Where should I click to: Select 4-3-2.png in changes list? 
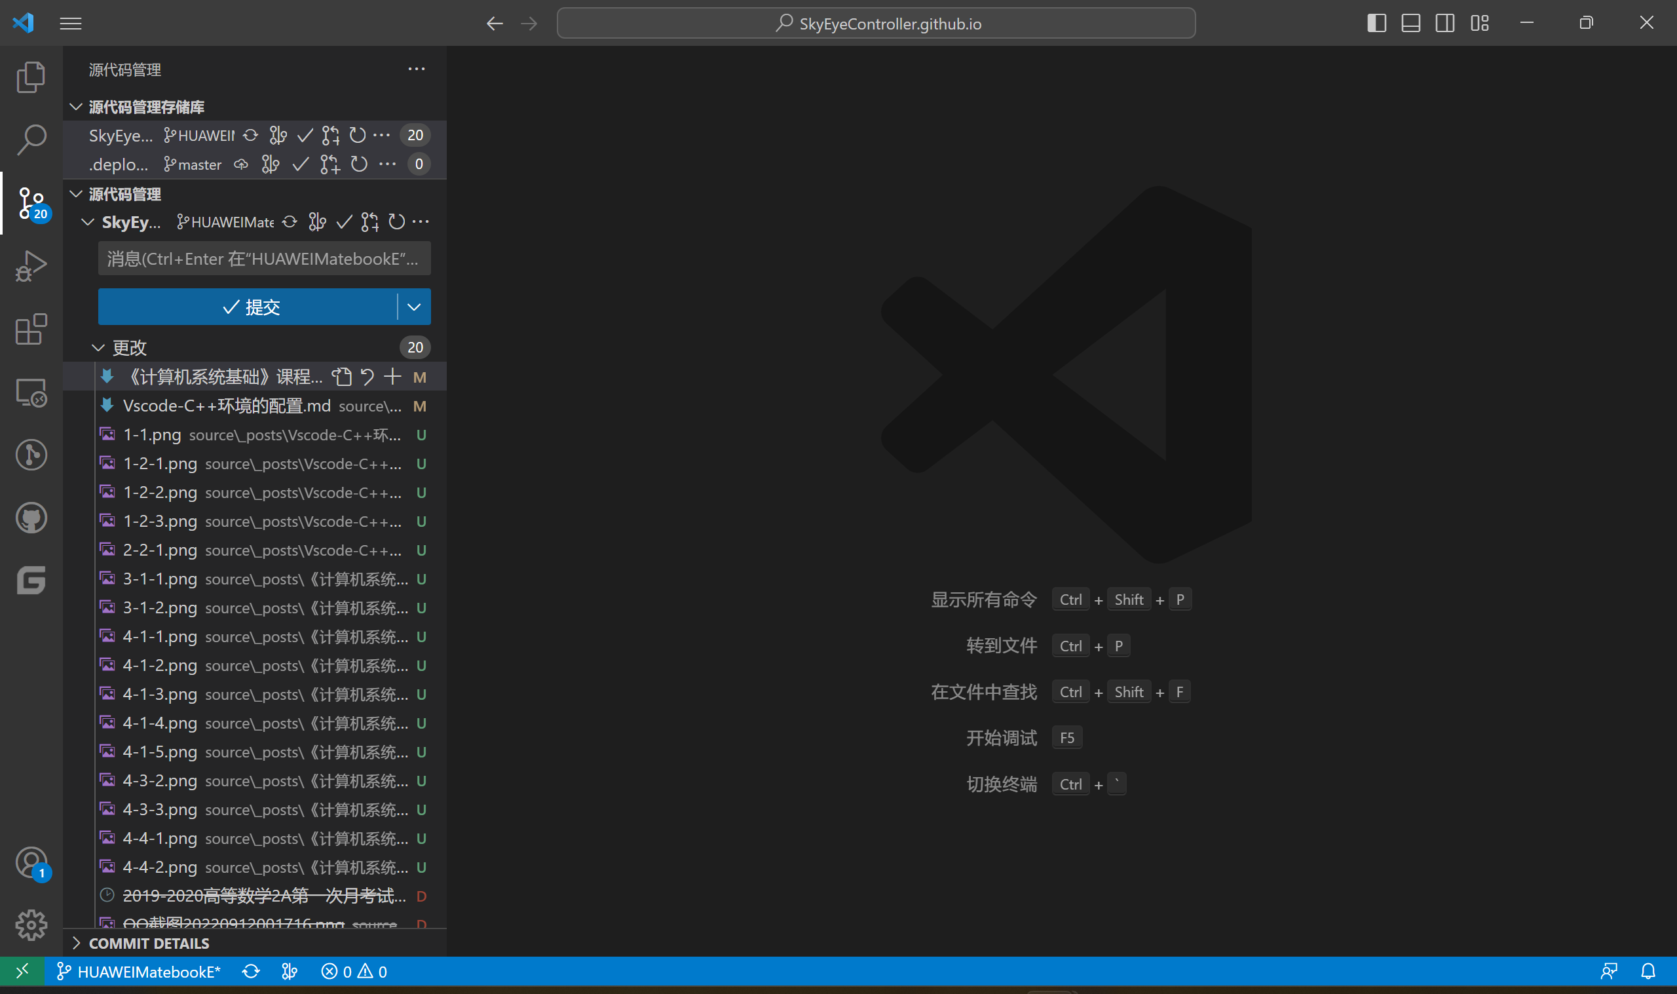pos(255,780)
